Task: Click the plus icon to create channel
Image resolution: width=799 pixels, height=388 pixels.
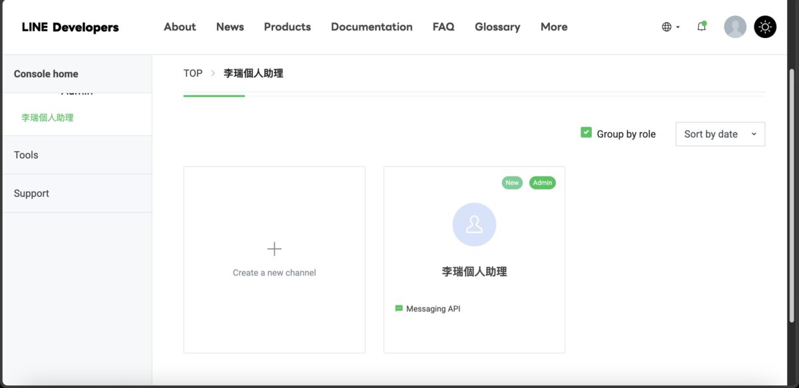Action: pyautogui.click(x=274, y=249)
